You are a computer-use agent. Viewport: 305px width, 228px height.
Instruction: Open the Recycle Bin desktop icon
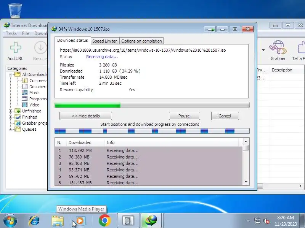click(15, 10)
